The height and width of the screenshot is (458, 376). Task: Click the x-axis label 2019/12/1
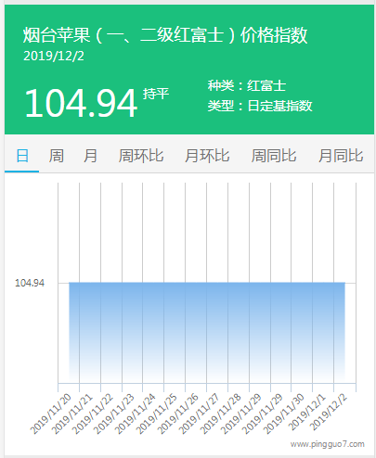[x=307, y=413]
